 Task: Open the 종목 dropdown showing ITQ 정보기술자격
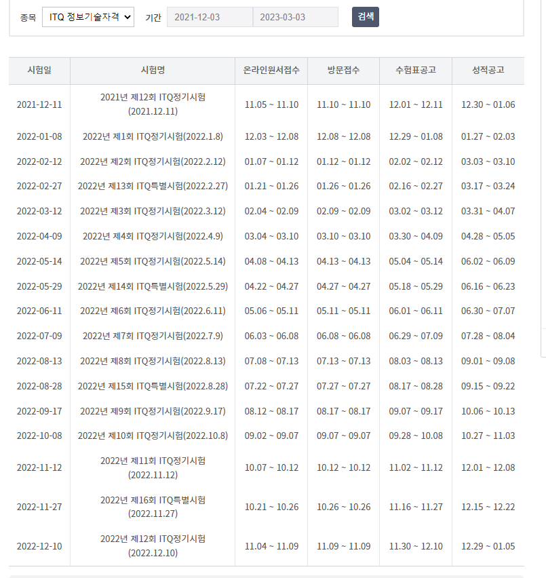88,17
